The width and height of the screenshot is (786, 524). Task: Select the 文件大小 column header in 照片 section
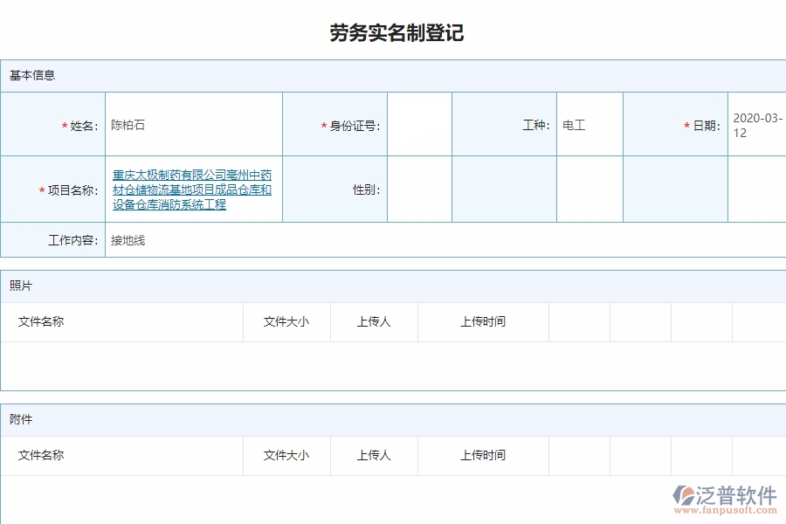[286, 321]
